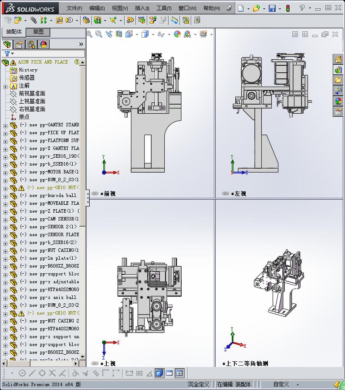Select the History folder
This screenshot has height=390, width=345.
tap(28, 70)
